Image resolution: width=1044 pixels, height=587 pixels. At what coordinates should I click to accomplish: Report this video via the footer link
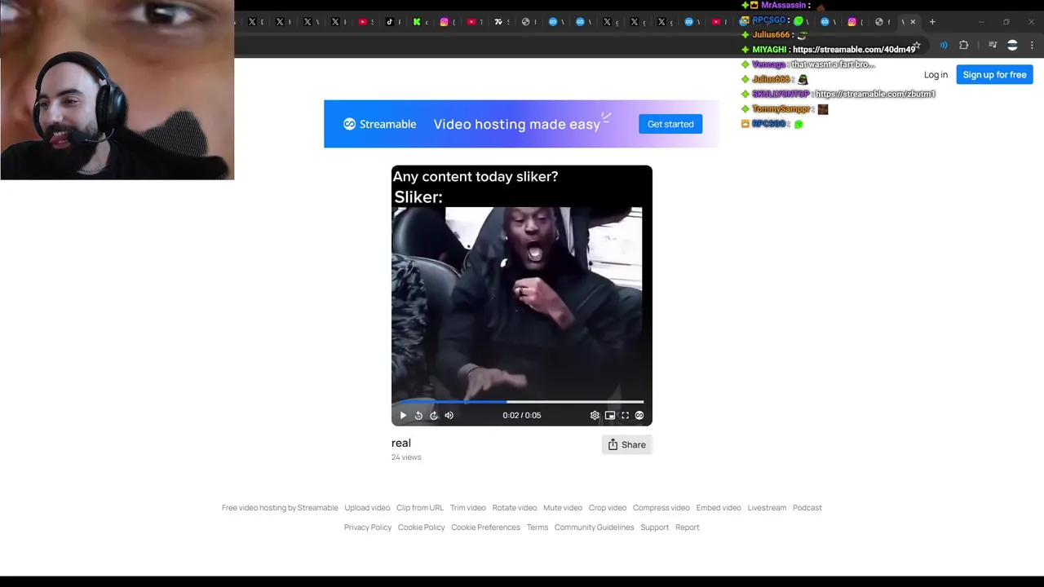click(x=688, y=527)
